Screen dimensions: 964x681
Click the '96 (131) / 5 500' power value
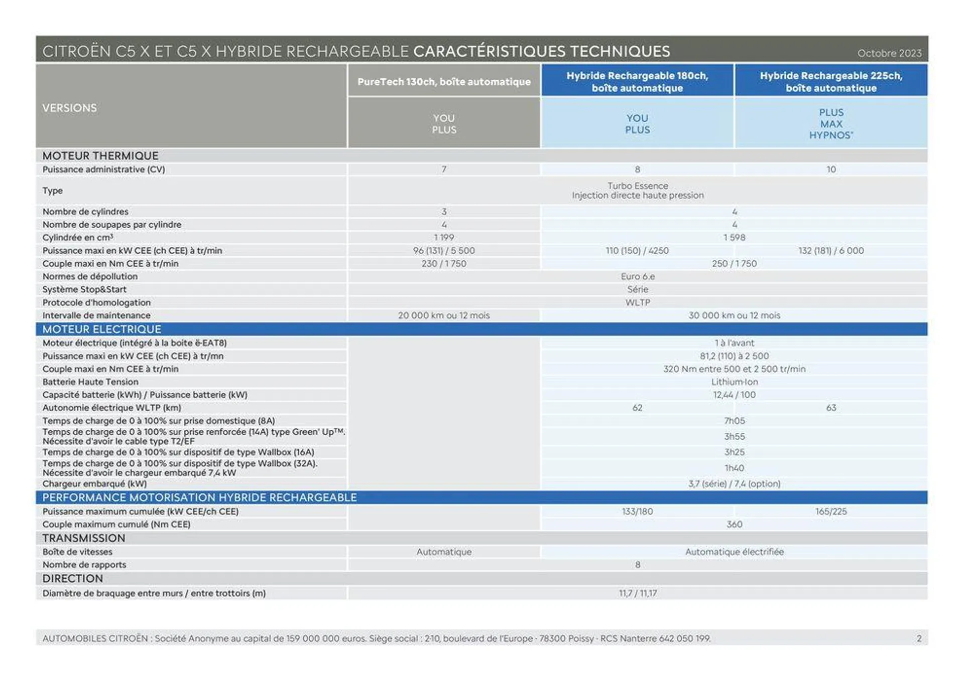[x=444, y=250]
